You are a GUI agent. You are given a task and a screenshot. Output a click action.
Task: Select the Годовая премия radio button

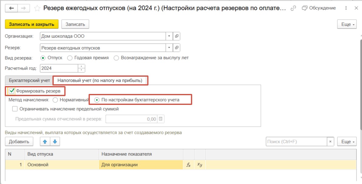tap(70, 58)
